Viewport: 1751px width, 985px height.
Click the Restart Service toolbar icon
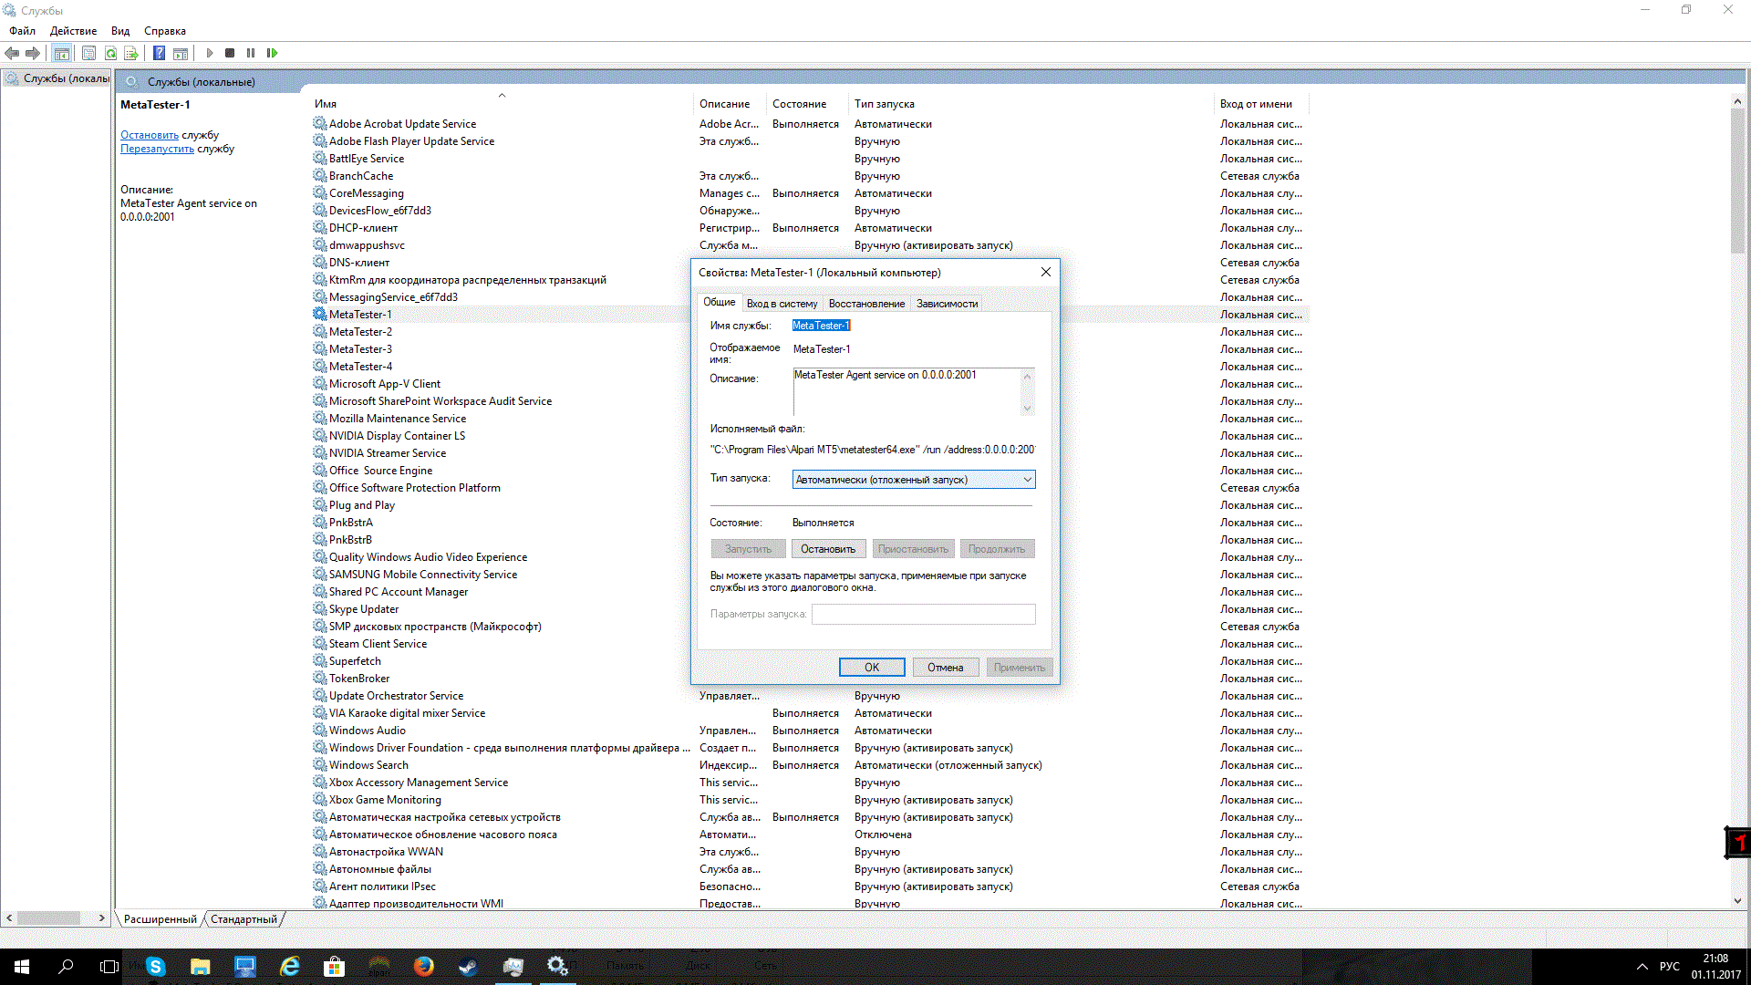click(x=272, y=53)
